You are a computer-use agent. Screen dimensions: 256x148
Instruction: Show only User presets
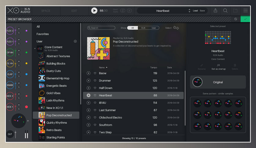154,28
